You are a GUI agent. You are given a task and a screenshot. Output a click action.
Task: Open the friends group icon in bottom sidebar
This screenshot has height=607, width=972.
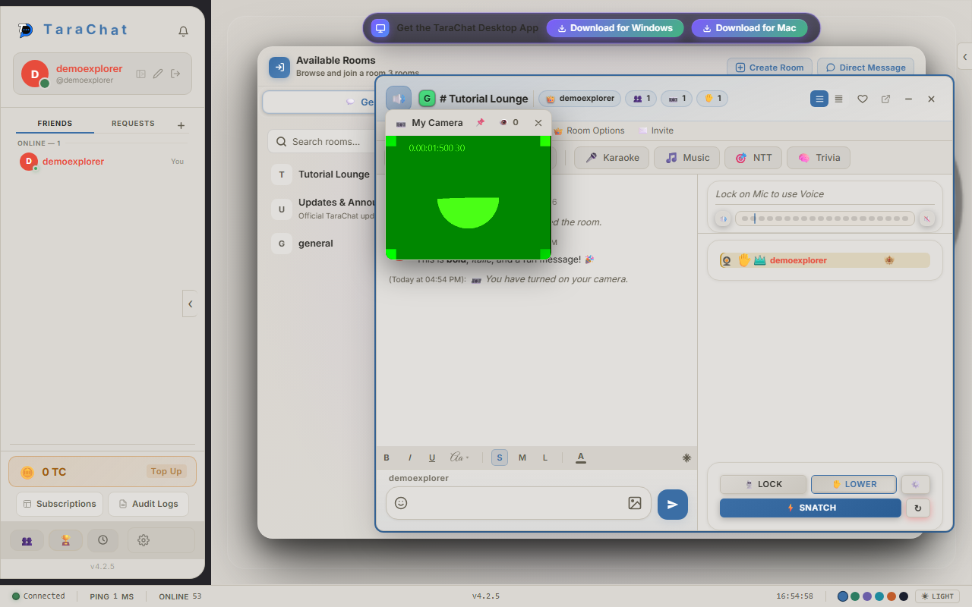pos(27,540)
